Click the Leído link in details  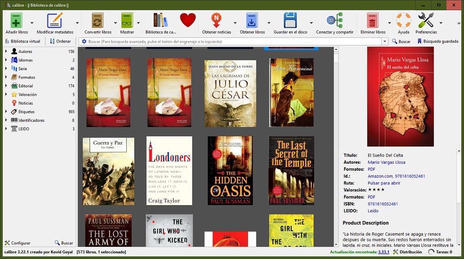click(x=373, y=211)
